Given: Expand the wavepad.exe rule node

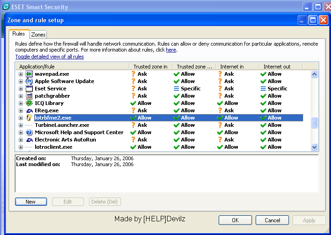Looking at the screenshot, I should pyautogui.click(x=21, y=74).
